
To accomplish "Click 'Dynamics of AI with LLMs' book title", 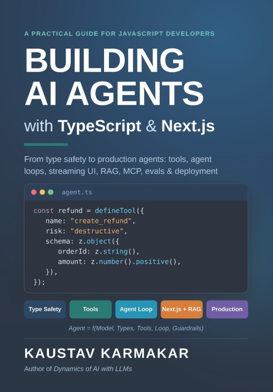I will coord(93,369).
